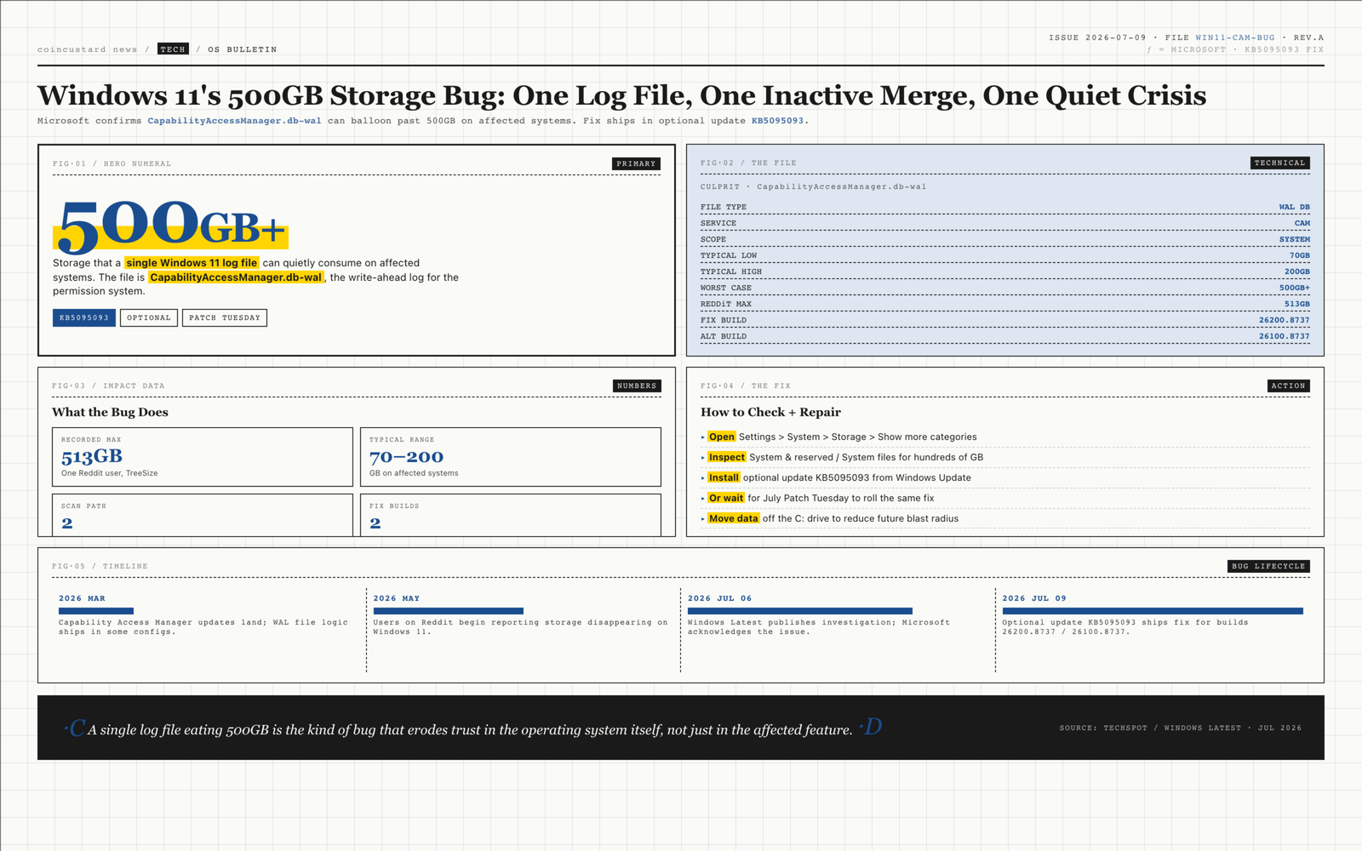Click the TECH breadcrumb tag
This screenshot has height=851, width=1362.
tap(173, 49)
